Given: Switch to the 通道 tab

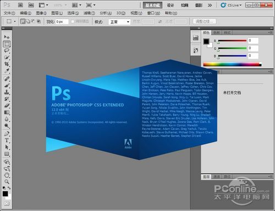Looking at the screenshot, I should 217,176.
